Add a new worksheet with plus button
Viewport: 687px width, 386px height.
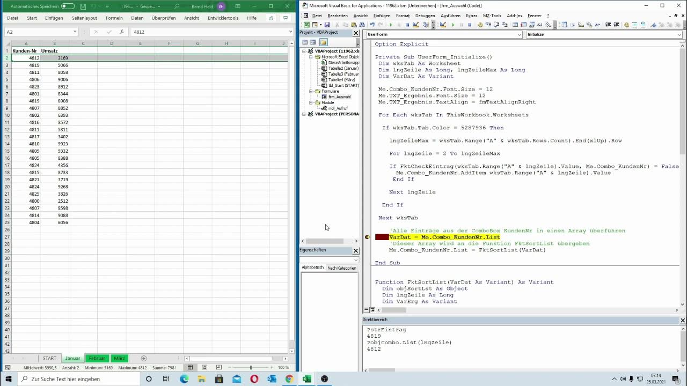[x=143, y=358]
